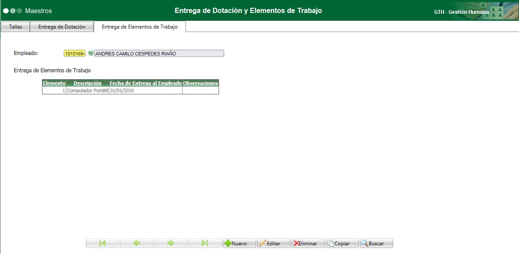The width and height of the screenshot is (519, 254).
Task: Click the employee name field ANDRES CAMILO
Action: [x=159, y=54]
